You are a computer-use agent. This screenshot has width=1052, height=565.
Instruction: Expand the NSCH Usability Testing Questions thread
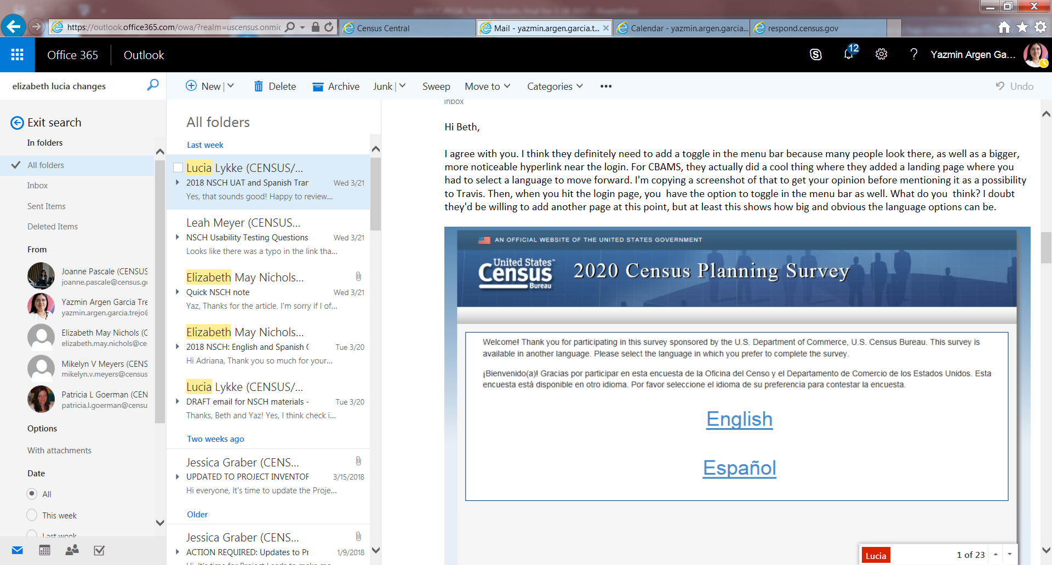(x=178, y=237)
